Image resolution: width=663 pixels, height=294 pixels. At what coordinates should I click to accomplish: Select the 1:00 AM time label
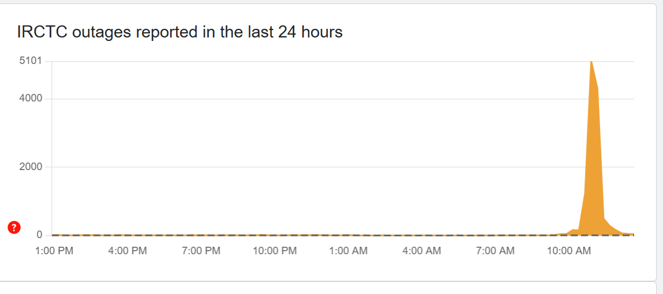coord(349,251)
